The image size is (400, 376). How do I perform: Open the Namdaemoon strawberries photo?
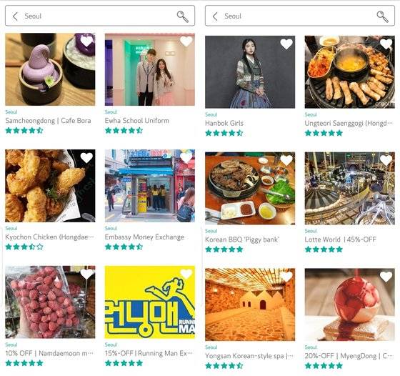(x=50, y=302)
